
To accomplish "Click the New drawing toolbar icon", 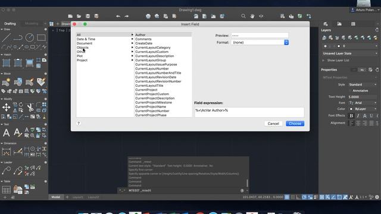I will coord(70,16).
